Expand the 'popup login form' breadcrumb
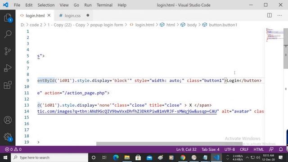The width and height of the screenshot is (288, 162). pyautogui.click(x=107, y=25)
